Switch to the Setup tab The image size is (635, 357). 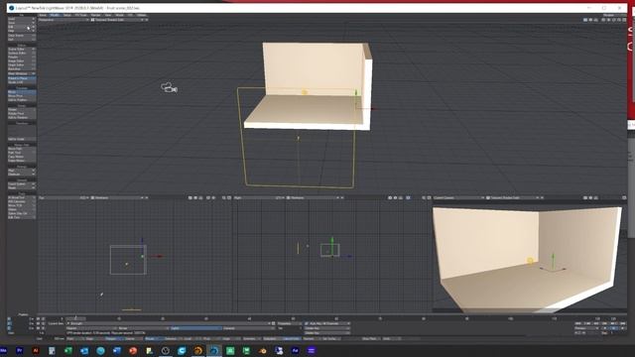pos(66,15)
